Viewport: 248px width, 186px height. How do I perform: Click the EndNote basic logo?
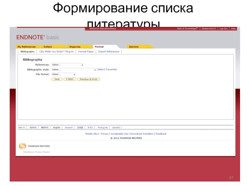click(38, 37)
